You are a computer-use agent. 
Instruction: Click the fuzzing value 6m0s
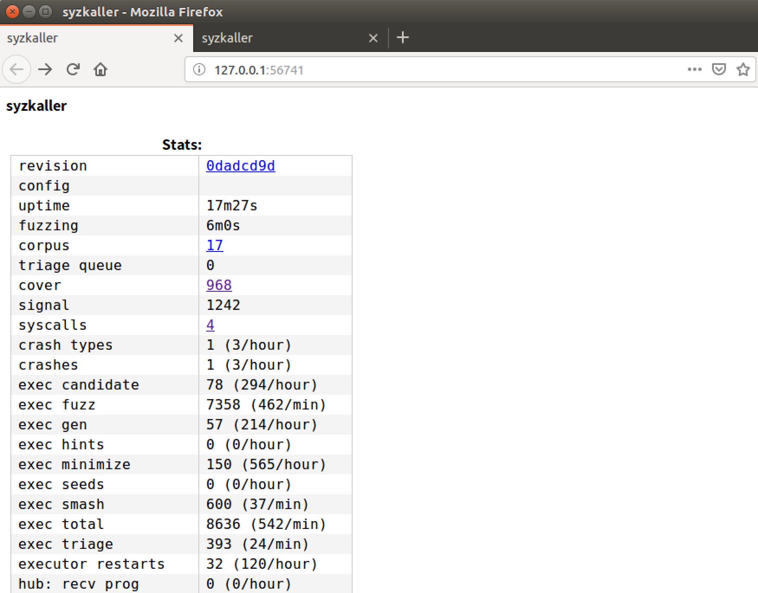coord(223,226)
